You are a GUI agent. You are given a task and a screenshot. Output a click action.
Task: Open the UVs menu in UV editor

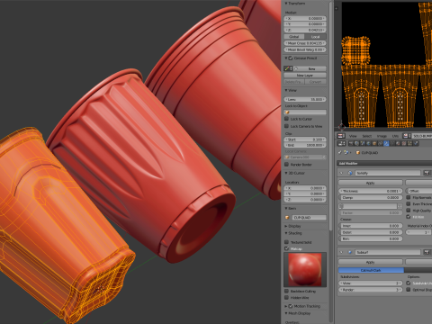coord(395,136)
